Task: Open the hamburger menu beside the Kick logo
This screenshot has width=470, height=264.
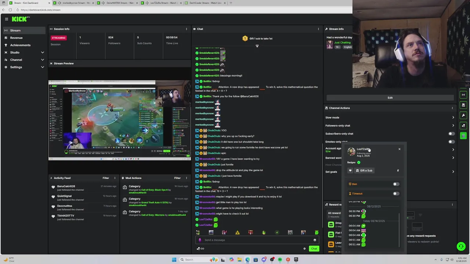Action: coord(7,19)
